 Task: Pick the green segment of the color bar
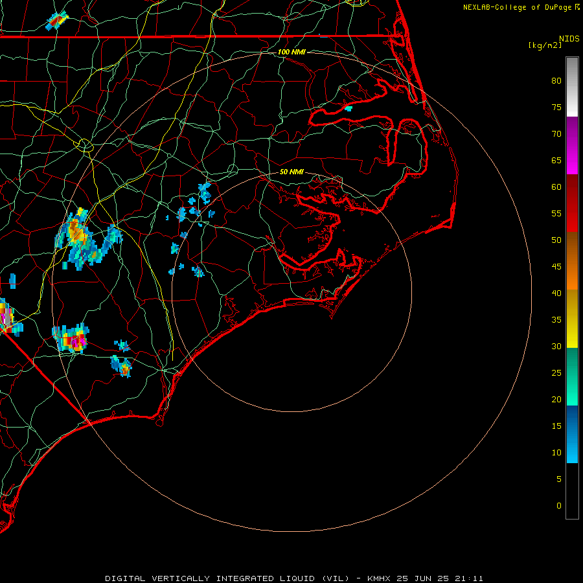pos(572,376)
